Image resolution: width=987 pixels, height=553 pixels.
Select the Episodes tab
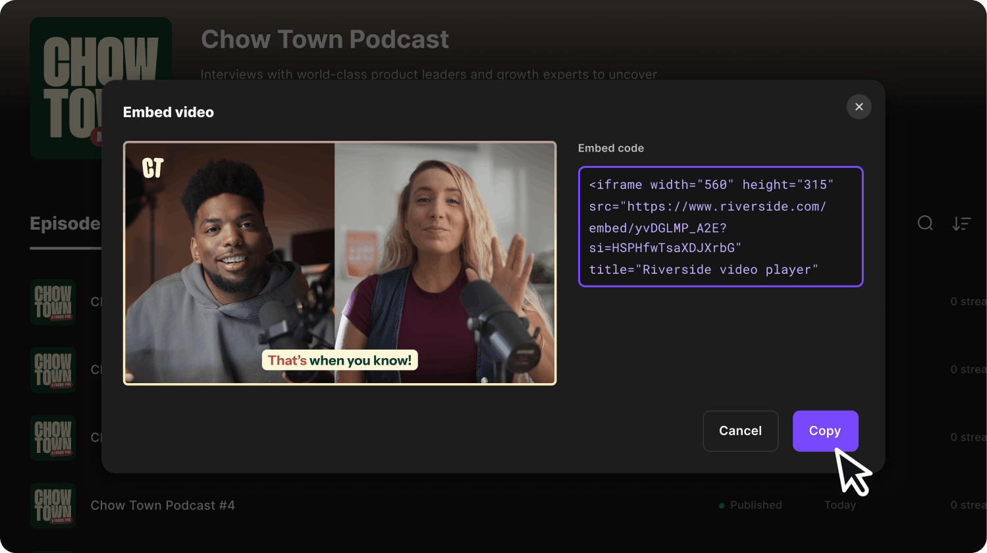pyautogui.click(x=65, y=224)
